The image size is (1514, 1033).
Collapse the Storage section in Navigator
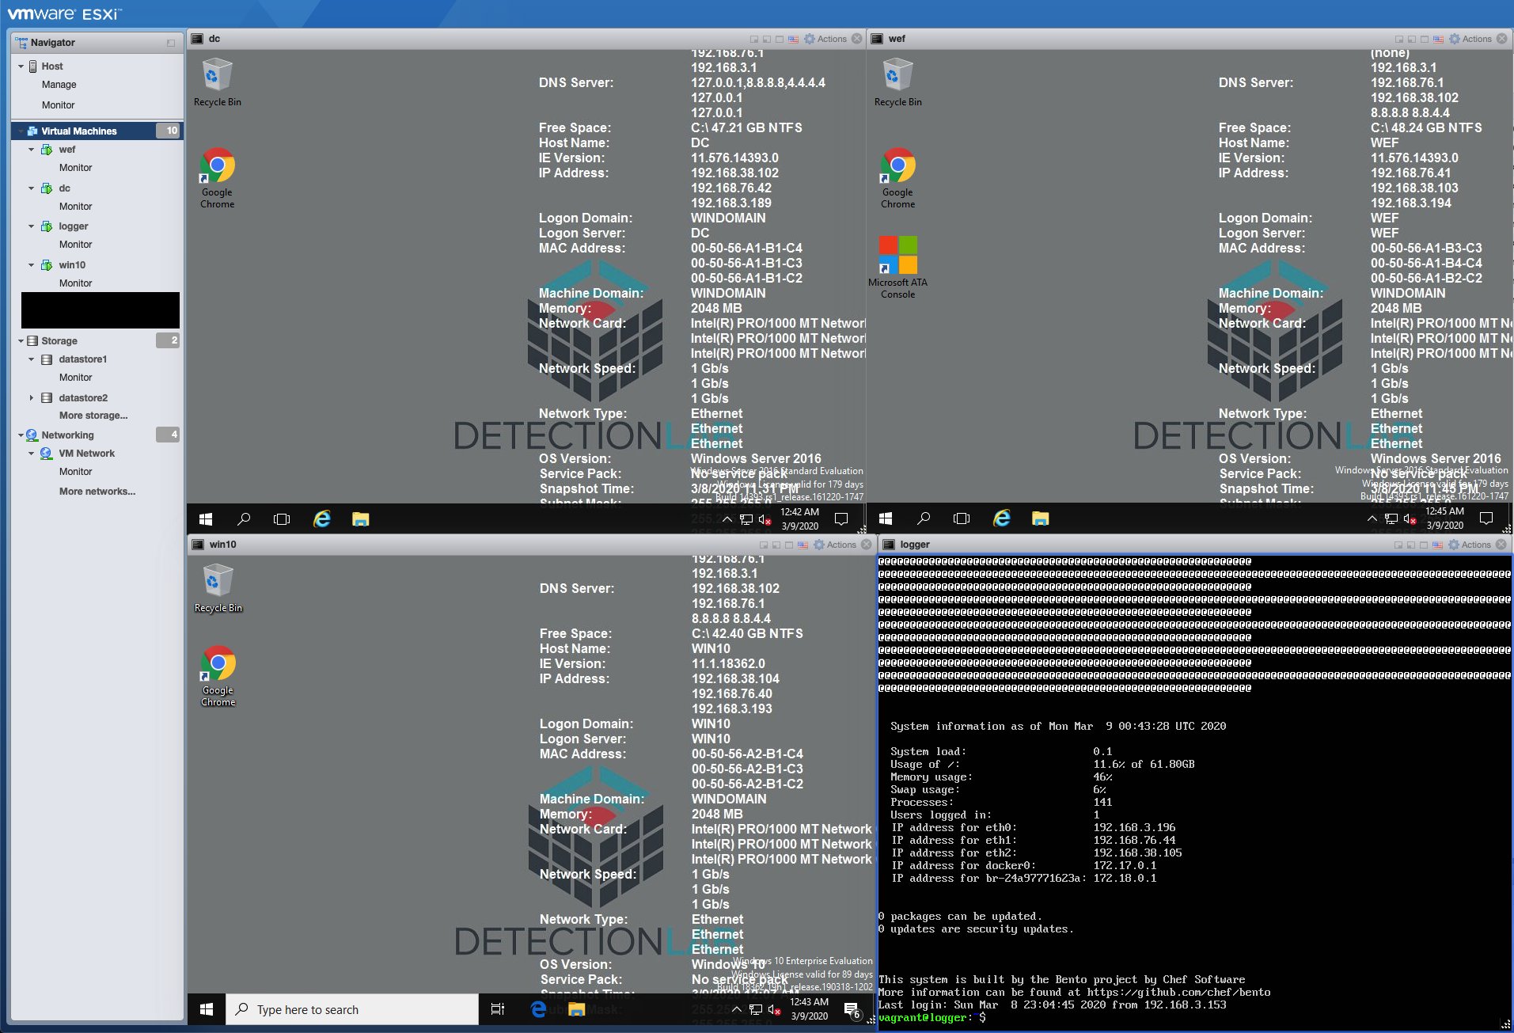21,341
